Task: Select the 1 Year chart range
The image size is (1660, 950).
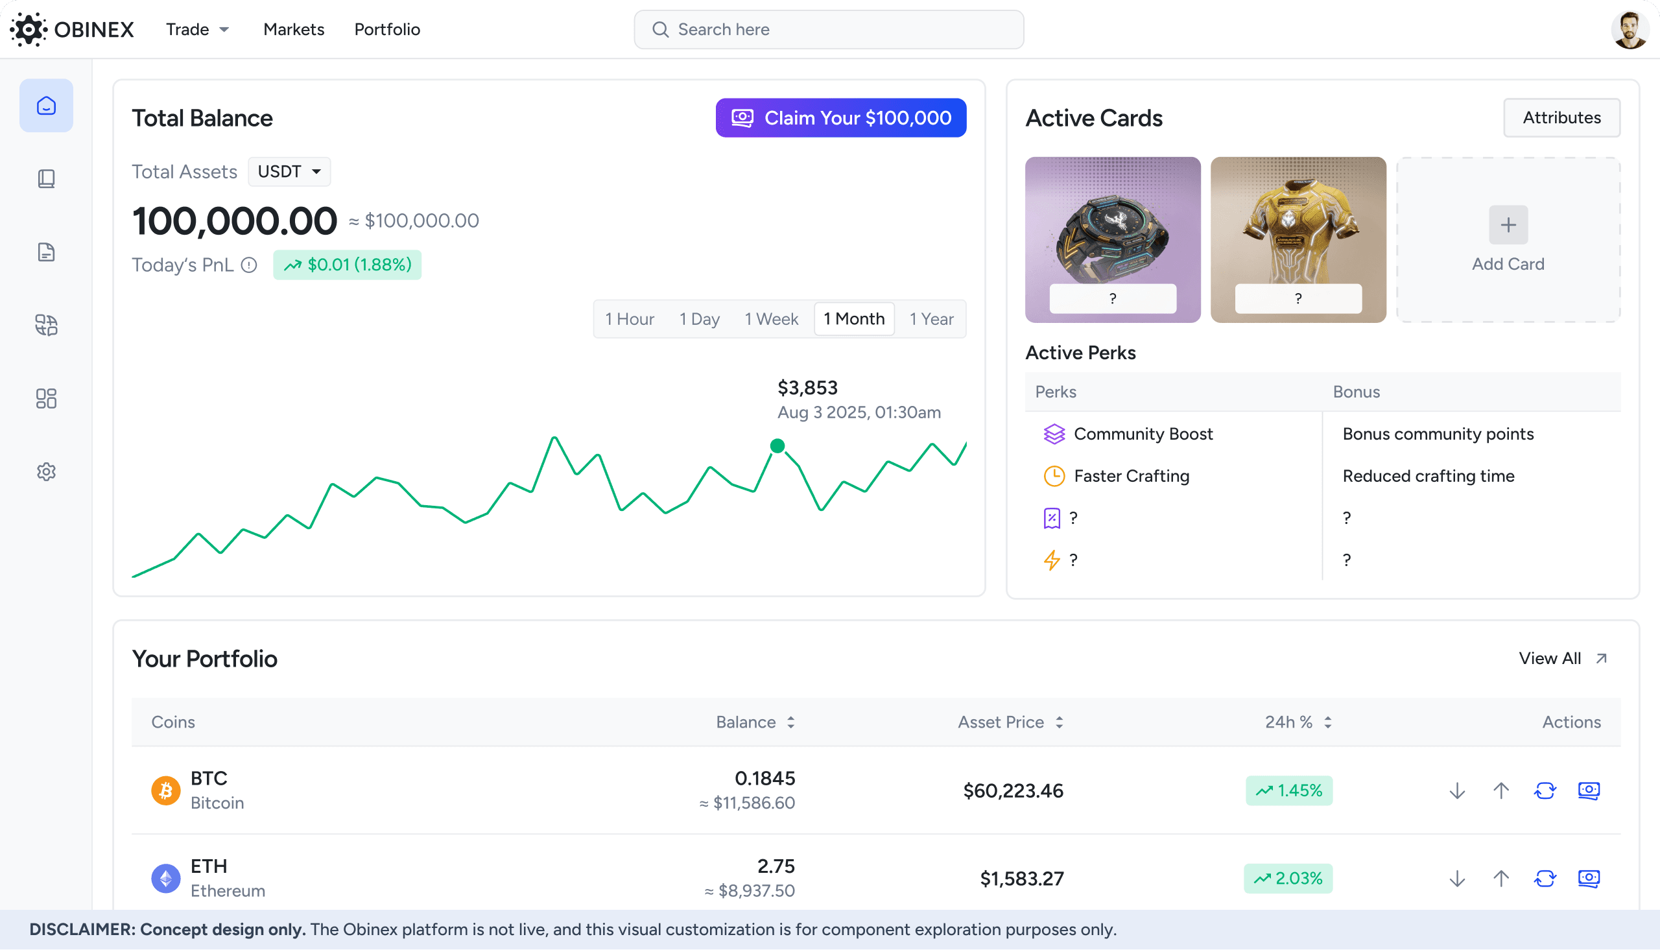Action: 931,319
